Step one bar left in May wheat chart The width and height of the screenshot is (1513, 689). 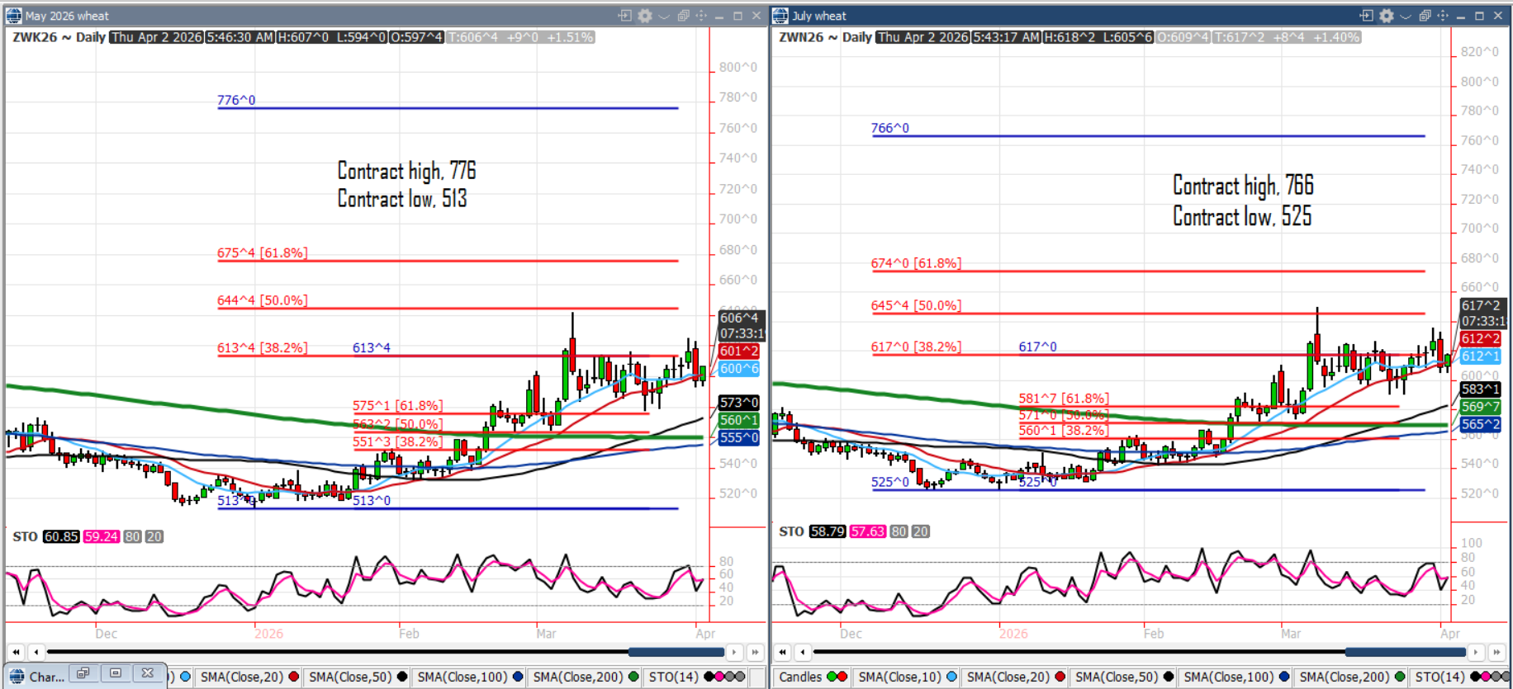coord(36,652)
